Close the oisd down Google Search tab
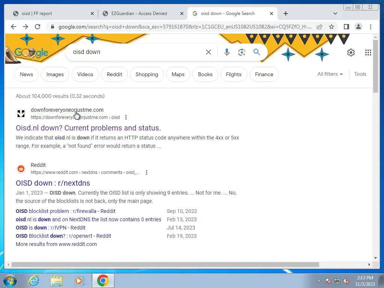The height and width of the screenshot is (288, 384). [271, 13]
